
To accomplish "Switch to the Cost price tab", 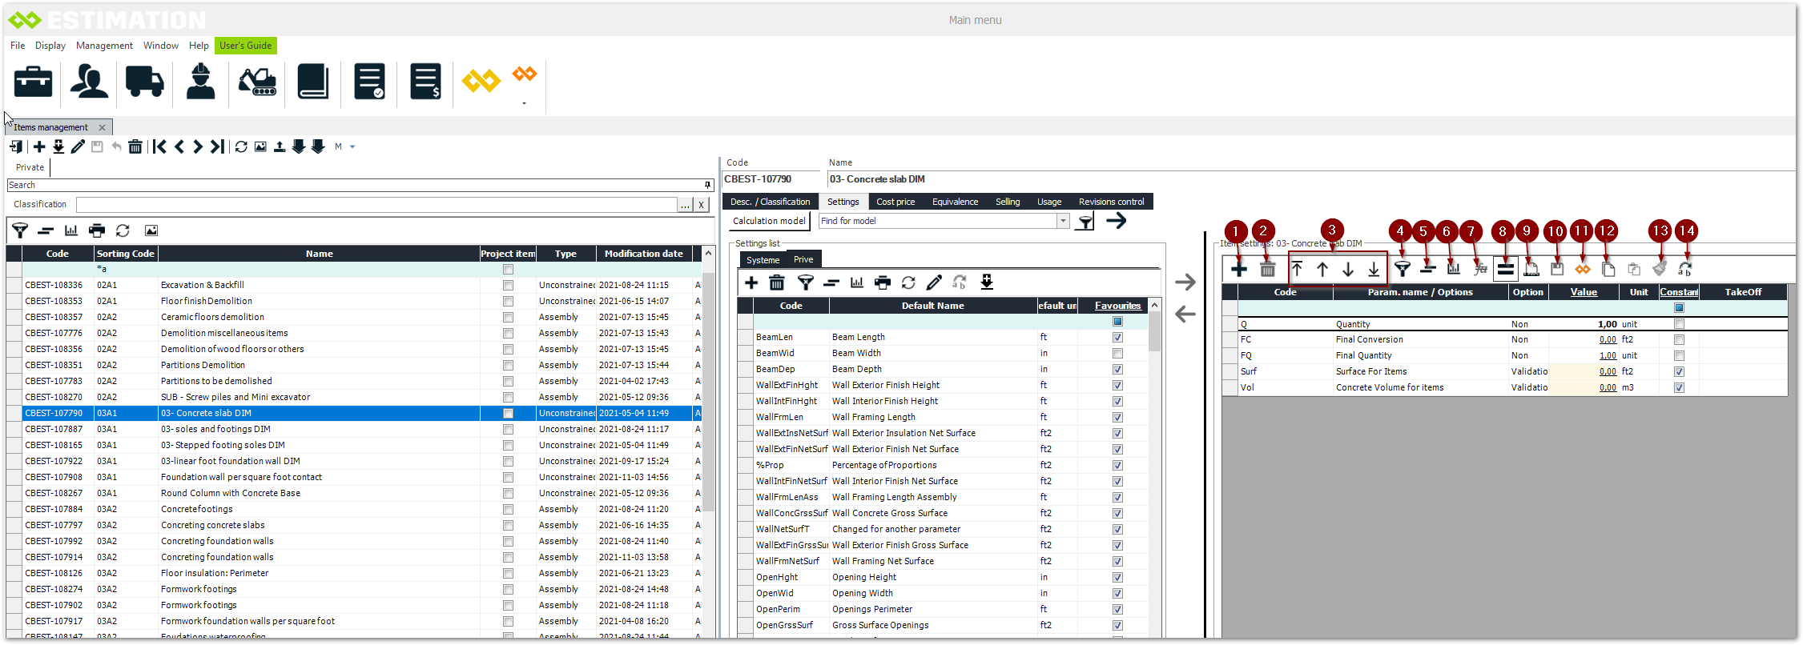I will click(895, 202).
